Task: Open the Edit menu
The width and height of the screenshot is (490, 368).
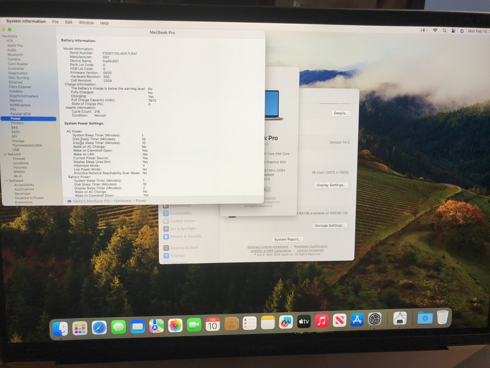Action: [x=69, y=22]
